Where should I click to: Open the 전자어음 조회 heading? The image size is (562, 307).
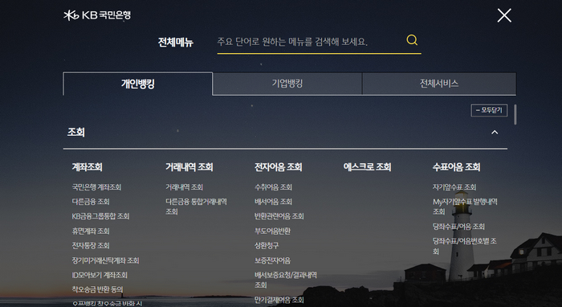pos(279,167)
